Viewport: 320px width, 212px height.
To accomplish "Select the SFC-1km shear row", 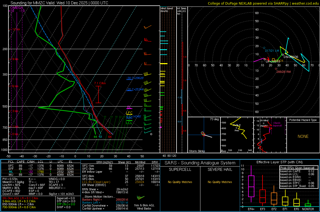I will [121, 166].
